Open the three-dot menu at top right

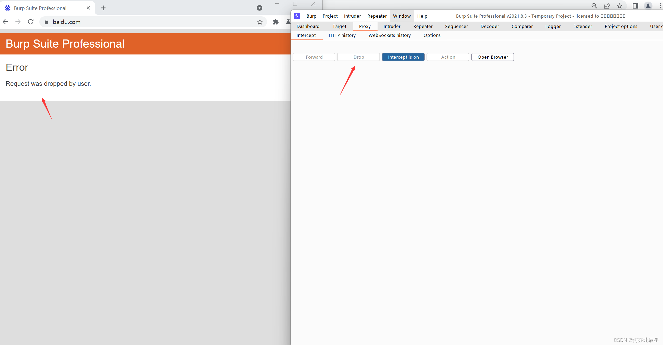[x=660, y=6]
